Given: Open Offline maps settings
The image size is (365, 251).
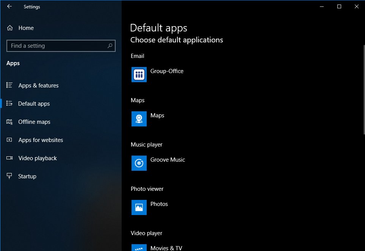Looking at the screenshot, I should click(34, 122).
